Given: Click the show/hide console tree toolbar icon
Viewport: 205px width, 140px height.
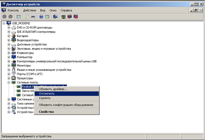Looking at the screenshot, I should pyautogui.click(x=19, y=17).
